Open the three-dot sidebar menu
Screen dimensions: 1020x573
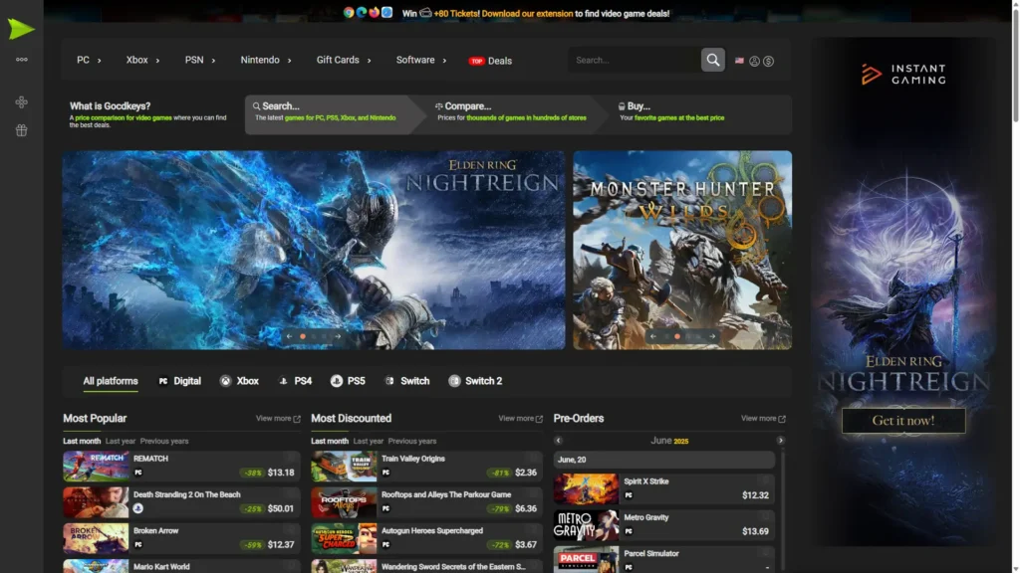coord(22,59)
